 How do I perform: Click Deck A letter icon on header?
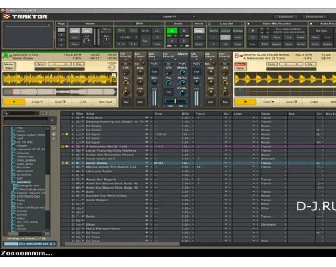click(x=5, y=56)
